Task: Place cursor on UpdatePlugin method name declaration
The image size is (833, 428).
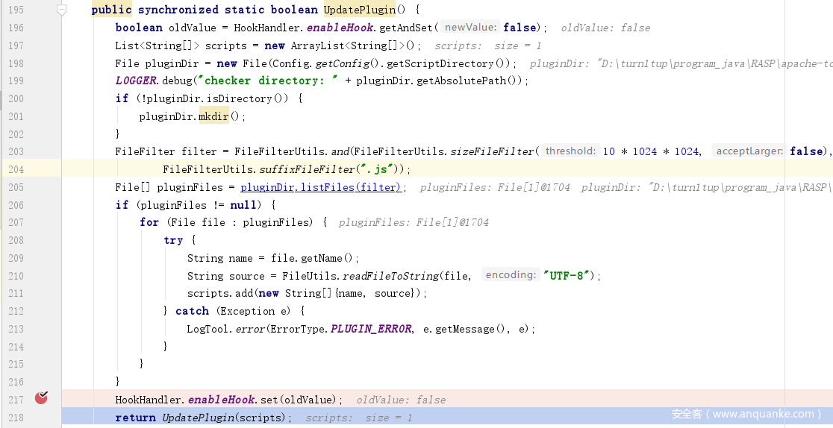Action: pyautogui.click(x=359, y=10)
